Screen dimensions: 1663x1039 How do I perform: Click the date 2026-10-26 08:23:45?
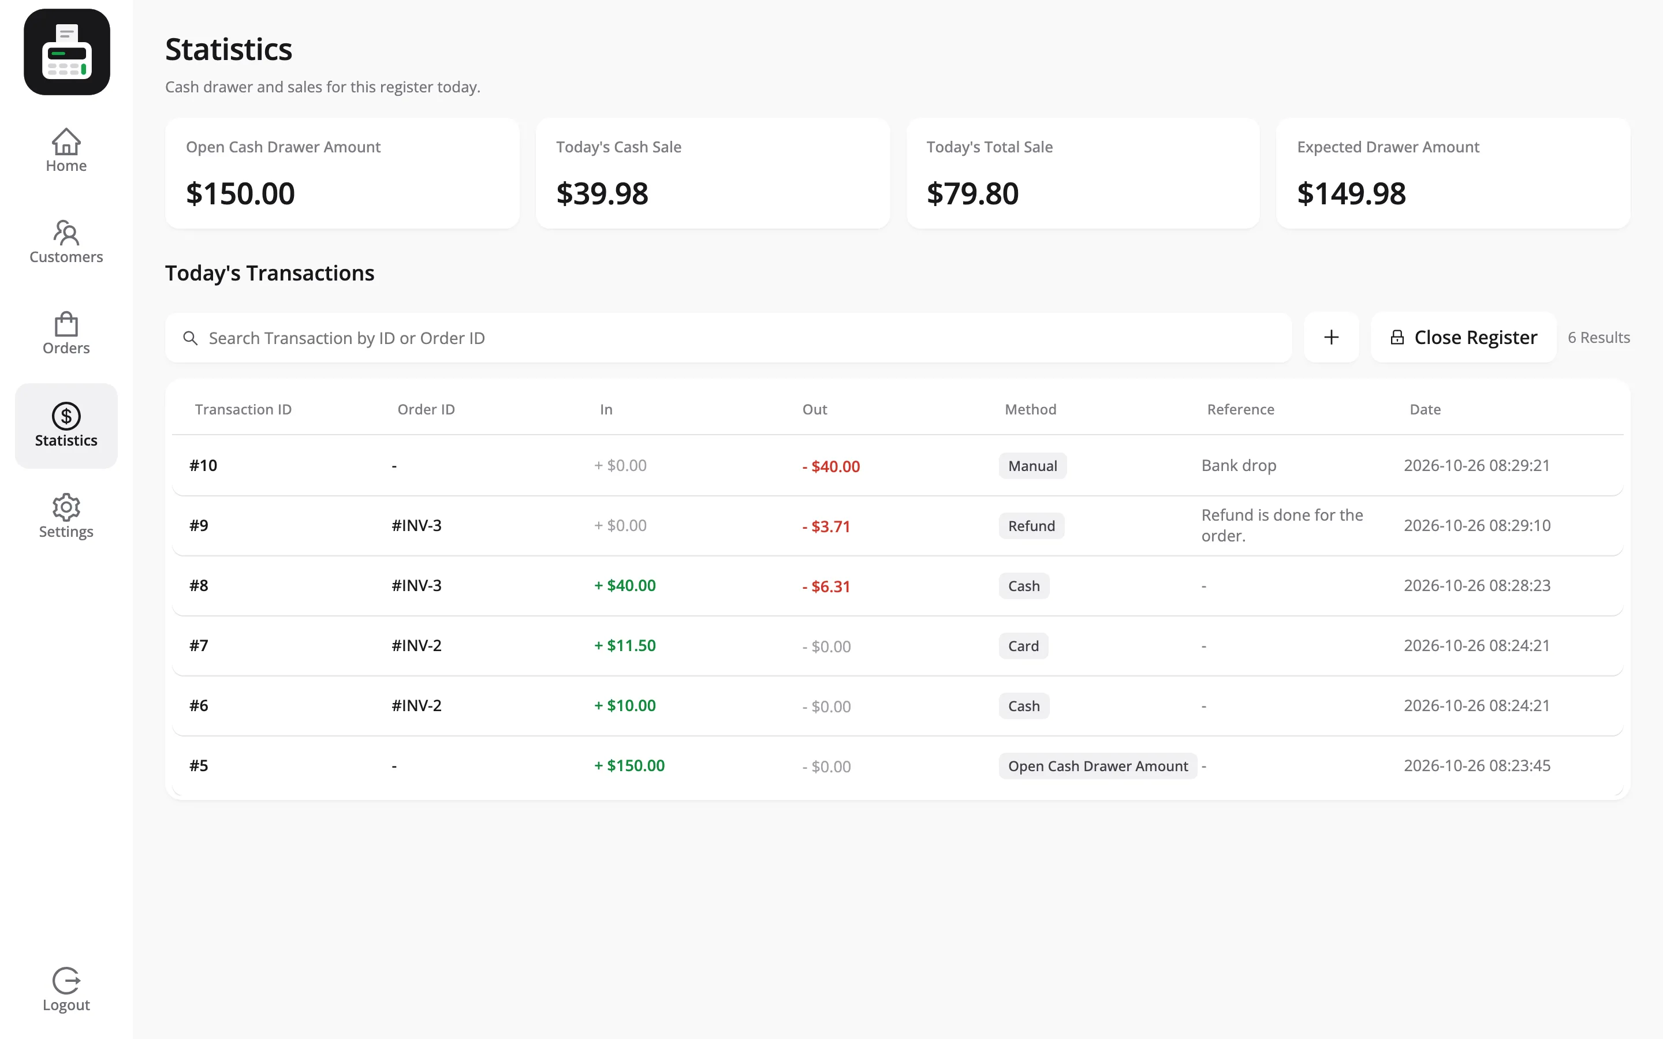pos(1476,765)
